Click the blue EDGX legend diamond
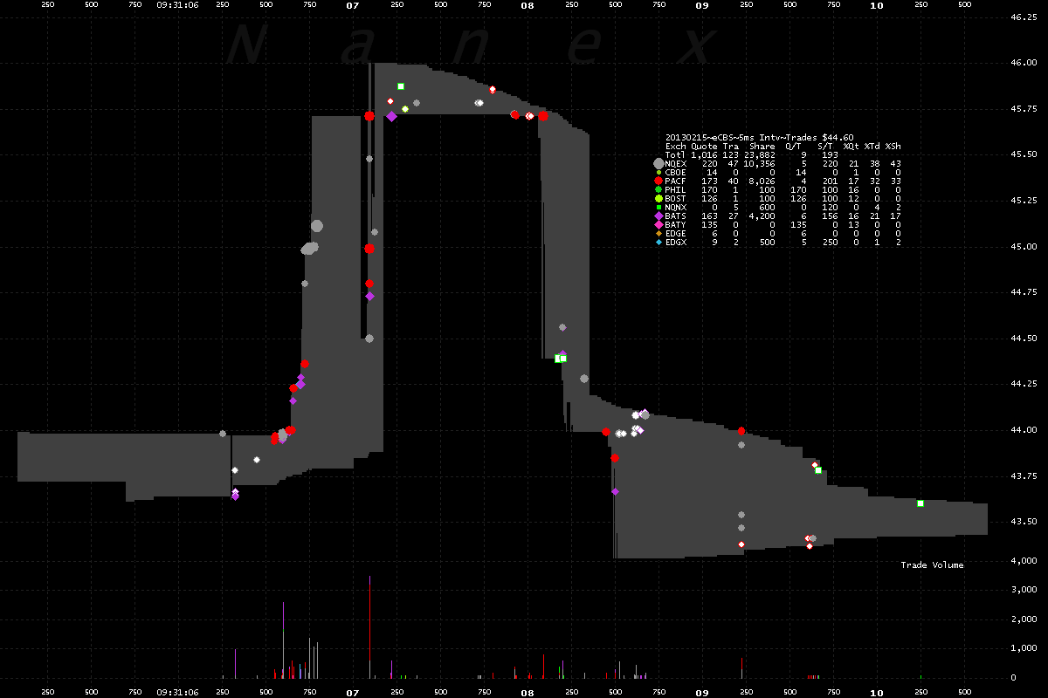This screenshot has width=1048, height=698. coord(658,242)
